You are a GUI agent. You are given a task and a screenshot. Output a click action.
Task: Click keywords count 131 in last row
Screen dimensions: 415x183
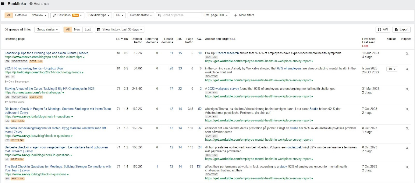tap(199, 166)
